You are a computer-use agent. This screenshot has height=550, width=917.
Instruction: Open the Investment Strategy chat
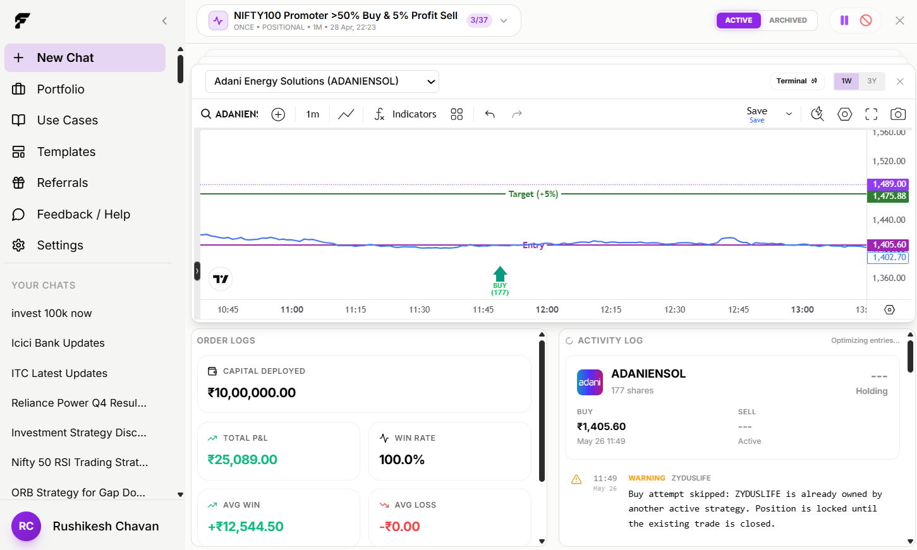[x=79, y=433]
